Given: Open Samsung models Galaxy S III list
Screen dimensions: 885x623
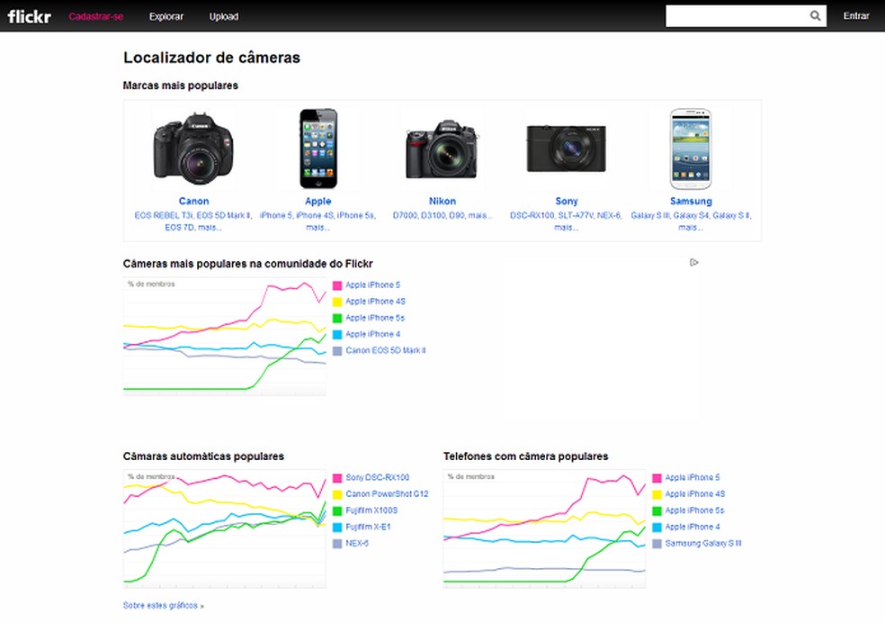Looking at the screenshot, I should pyautogui.click(x=691, y=221).
